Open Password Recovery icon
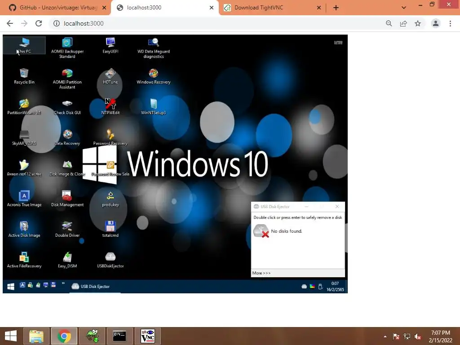Screen dimensions: 460x345 click(x=111, y=137)
